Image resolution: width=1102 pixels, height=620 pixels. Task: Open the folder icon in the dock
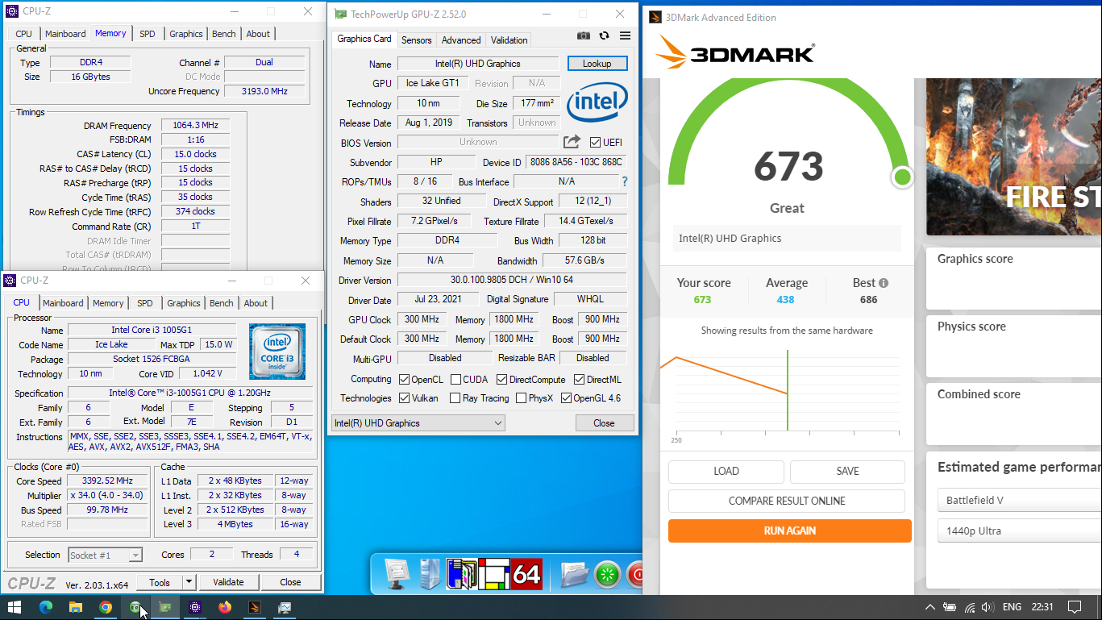[x=575, y=574]
